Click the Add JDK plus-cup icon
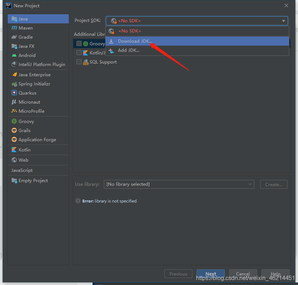Image resolution: width=298 pixels, height=285 pixels. point(111,51)
